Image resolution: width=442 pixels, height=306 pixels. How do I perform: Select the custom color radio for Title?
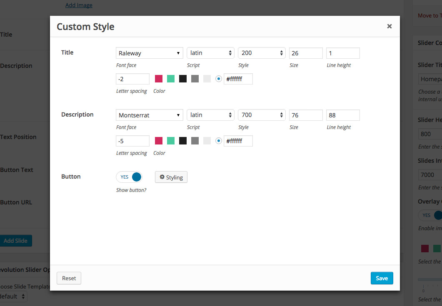pos(218,79)
